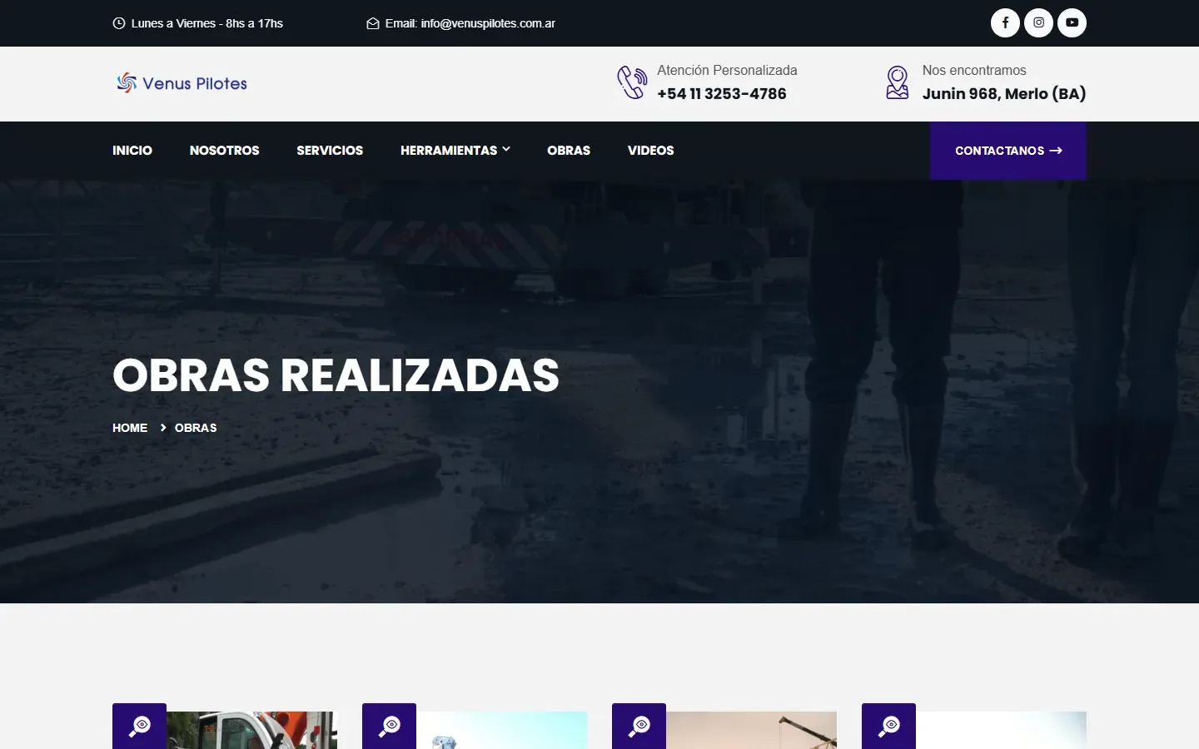Click the phone icon next to Atención Personalizada
This screenshot has height=749, width=1199.
pos(632,82)
